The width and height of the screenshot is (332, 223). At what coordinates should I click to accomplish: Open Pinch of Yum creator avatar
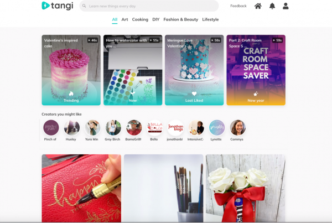tap(51, 127)
